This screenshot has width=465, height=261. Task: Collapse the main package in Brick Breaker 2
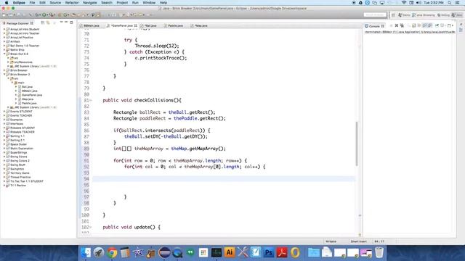12,83
